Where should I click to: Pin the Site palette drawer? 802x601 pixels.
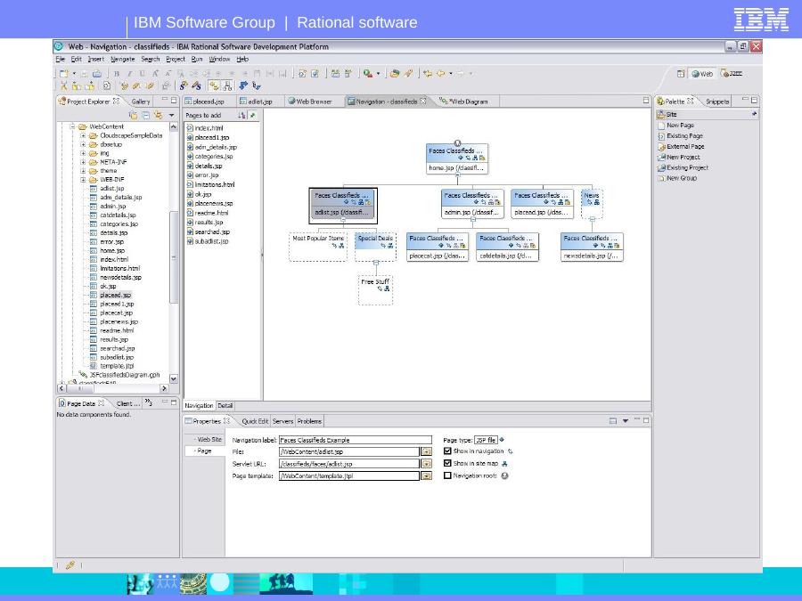point(754,114)
